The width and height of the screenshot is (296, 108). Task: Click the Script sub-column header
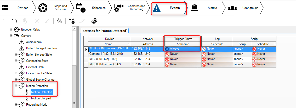(242, 44)
